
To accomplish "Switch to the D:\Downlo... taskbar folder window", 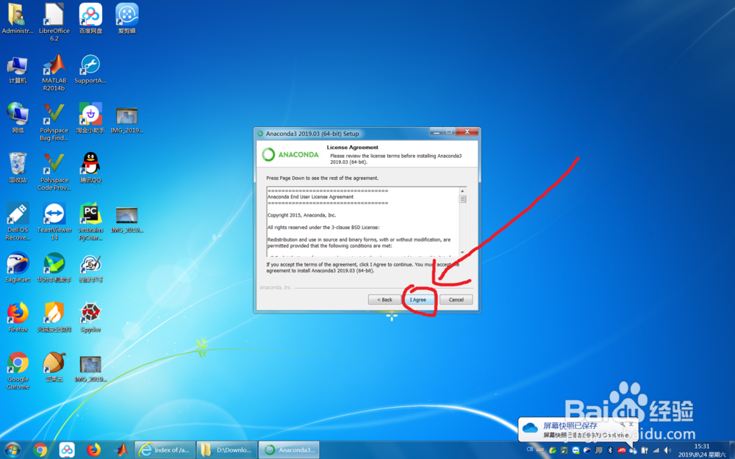I will click(227, 450).
